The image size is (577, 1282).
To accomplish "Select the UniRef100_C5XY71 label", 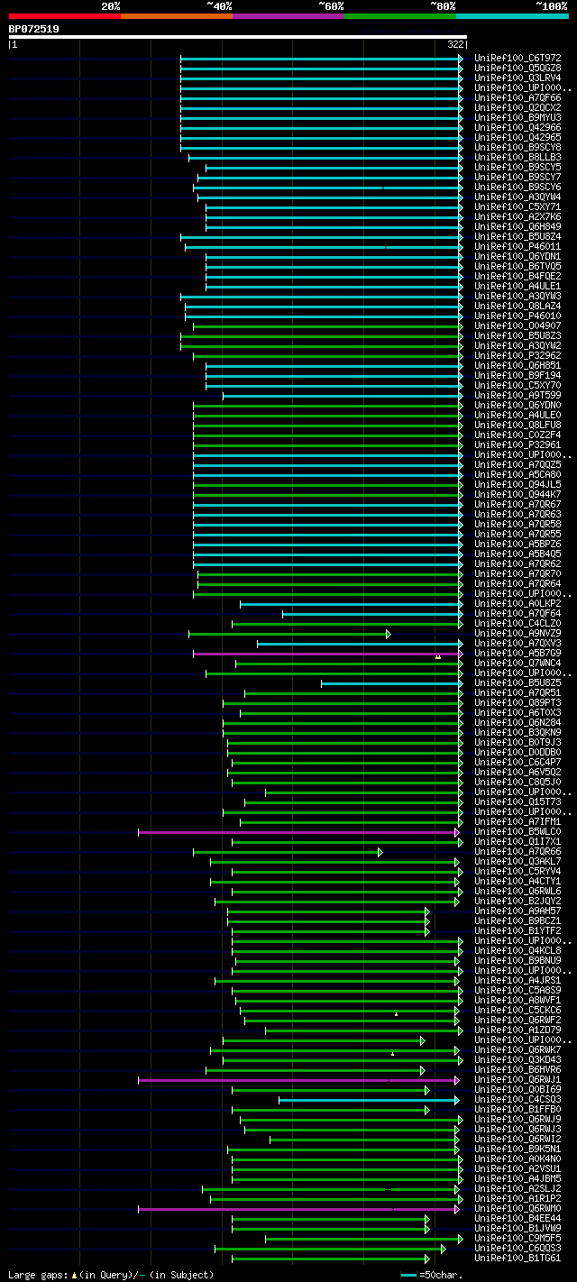I will [517, 206].
